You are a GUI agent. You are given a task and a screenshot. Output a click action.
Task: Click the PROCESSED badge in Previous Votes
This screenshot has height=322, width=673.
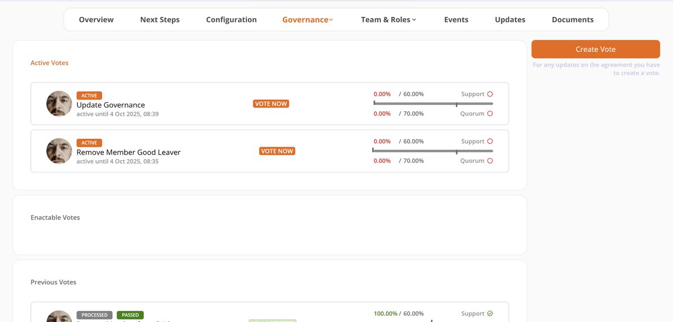click(95, 315)
